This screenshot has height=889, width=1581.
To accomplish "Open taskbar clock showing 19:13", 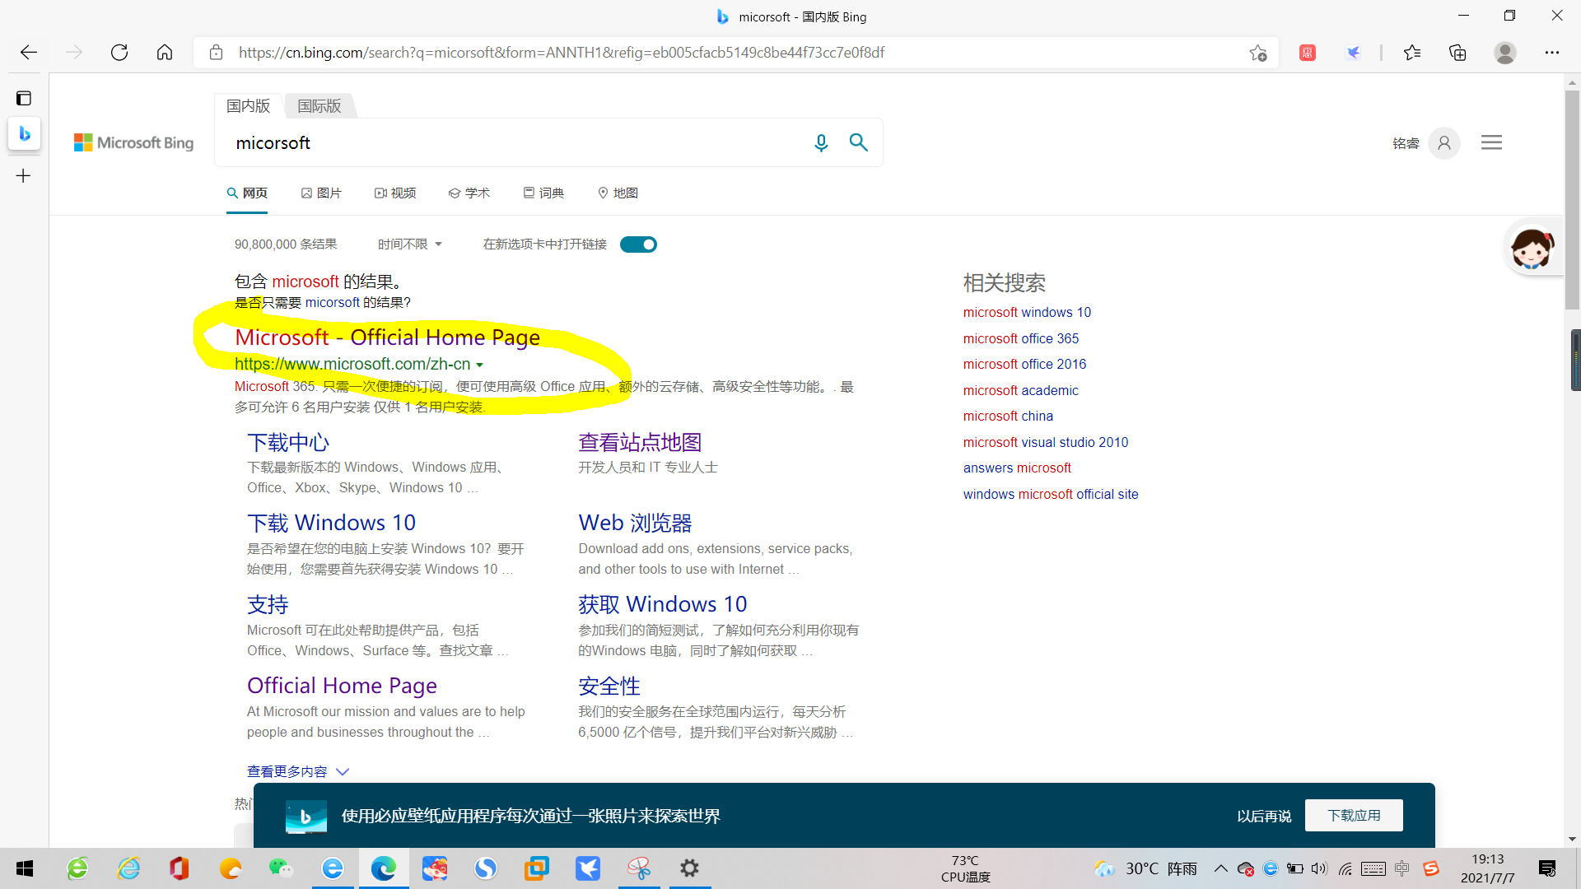I will point(1487,868).
